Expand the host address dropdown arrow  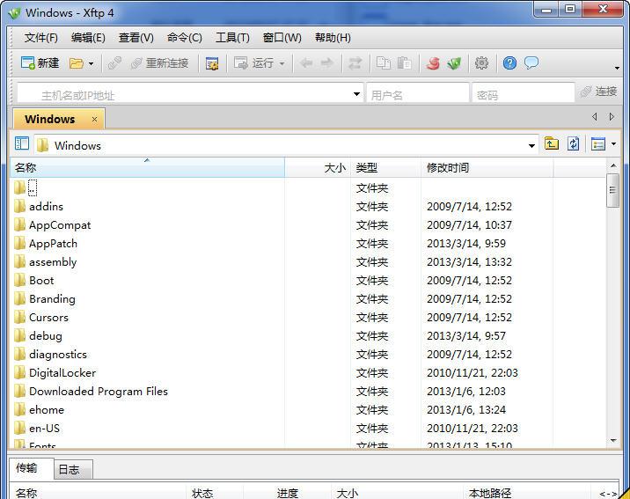point(356,94)
